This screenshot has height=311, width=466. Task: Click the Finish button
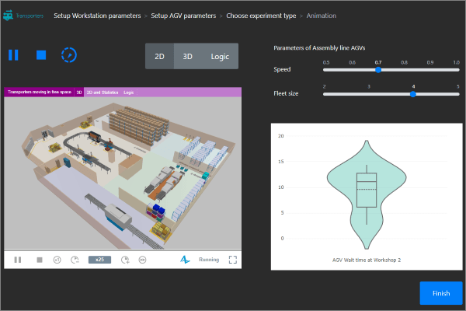point(440,293)
